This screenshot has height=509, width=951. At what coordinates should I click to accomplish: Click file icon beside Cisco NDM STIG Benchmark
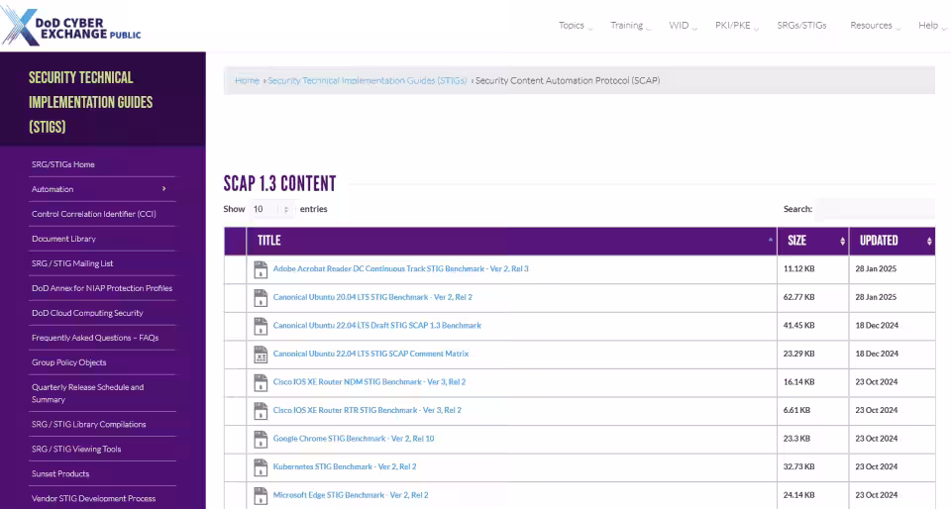(x=261, y=382)
